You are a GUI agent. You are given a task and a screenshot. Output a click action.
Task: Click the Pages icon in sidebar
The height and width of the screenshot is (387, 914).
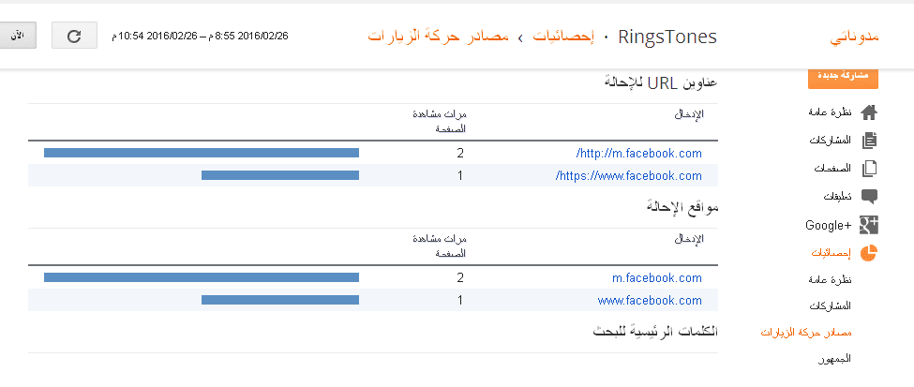point(868,169)
